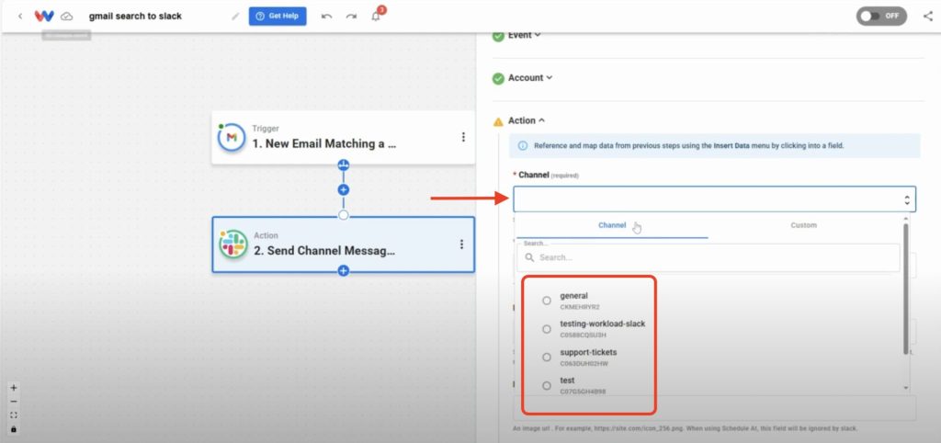
Task: Click the scroll-down arrow of dropdown list
Action: click(905, 389)
